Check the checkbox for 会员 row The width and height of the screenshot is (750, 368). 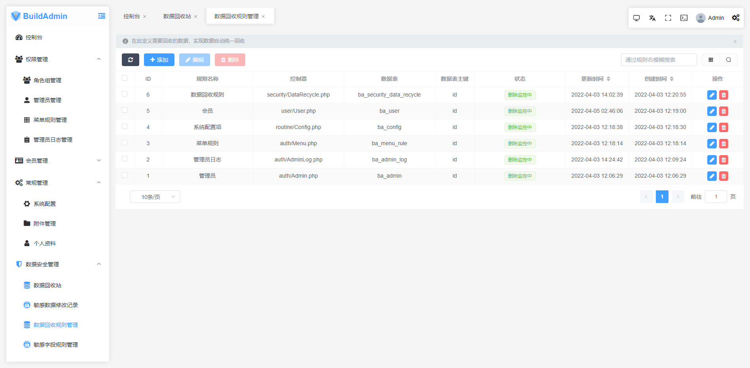tap(125, 111)
